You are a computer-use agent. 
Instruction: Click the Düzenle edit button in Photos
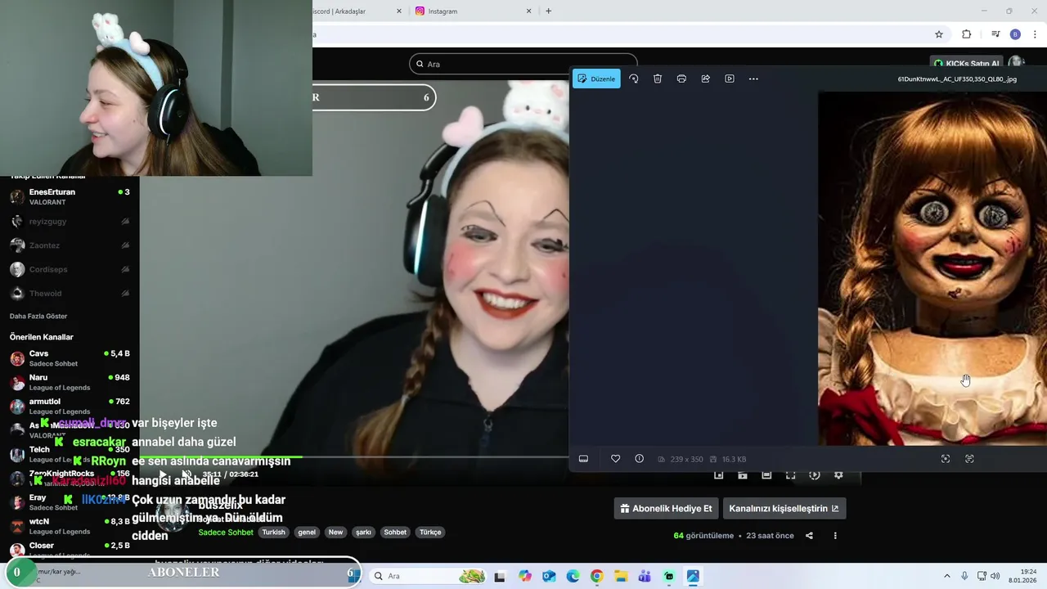coord(596,79)
